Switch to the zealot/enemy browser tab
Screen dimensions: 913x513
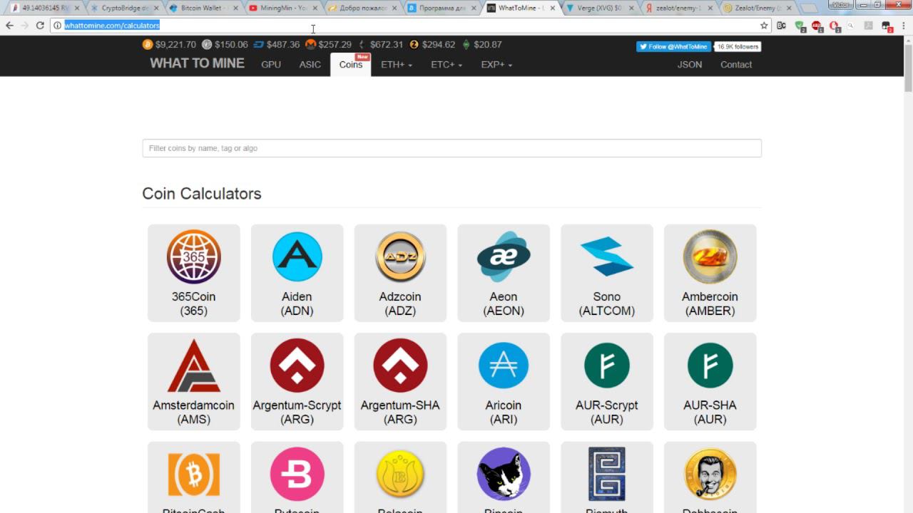coord(677,8)
